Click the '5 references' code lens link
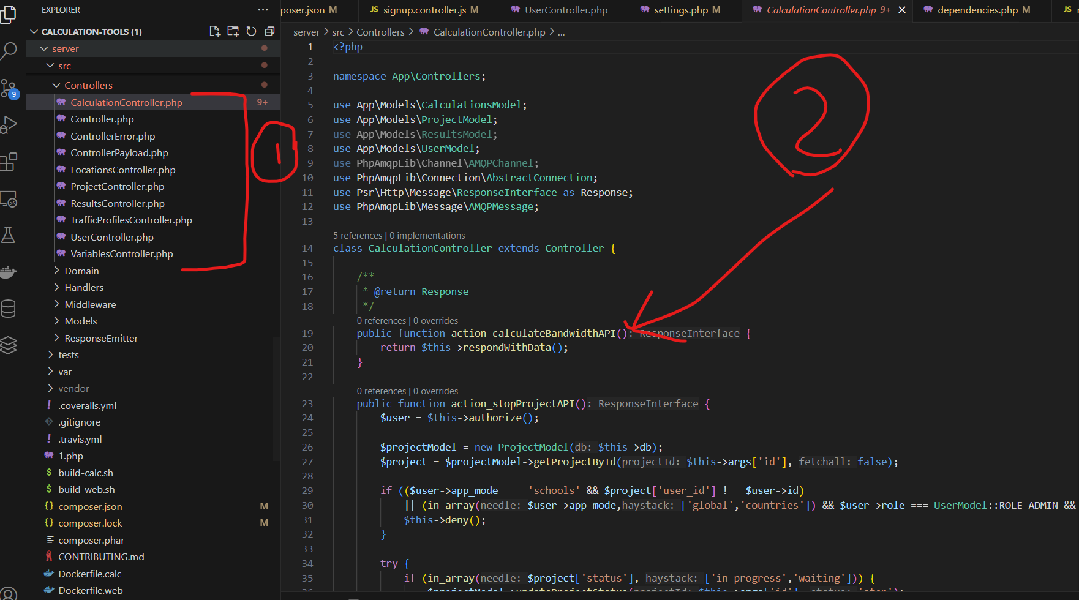The image size is (1079, 600). 357,236
